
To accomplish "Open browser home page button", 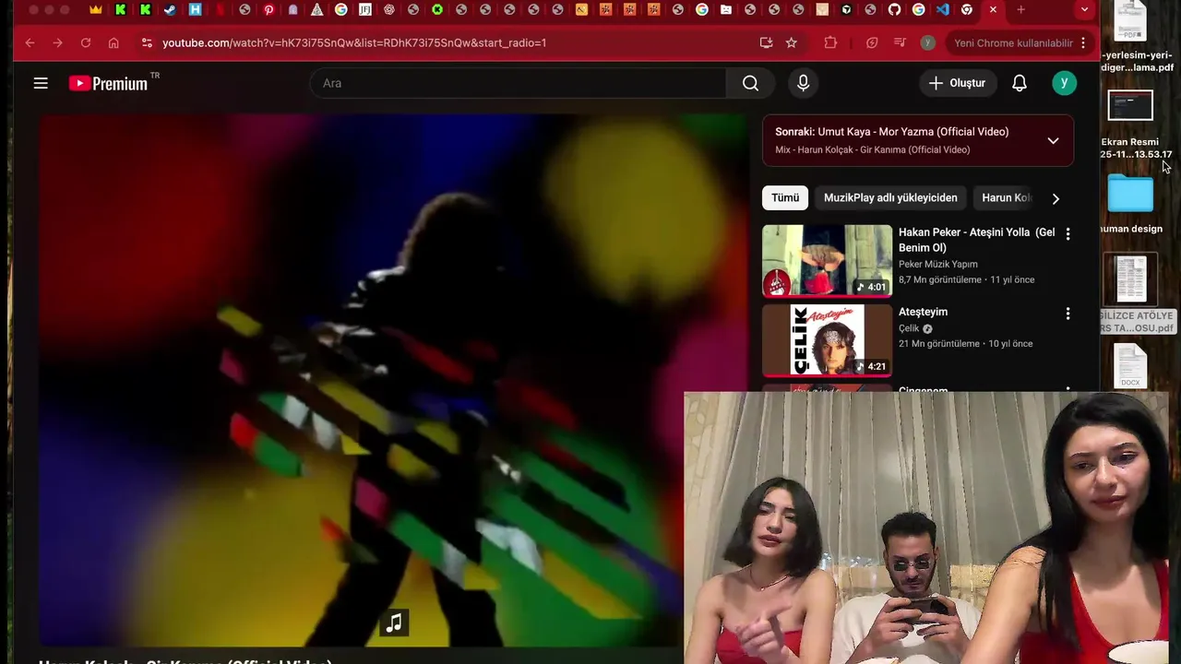I will [113, 42].
